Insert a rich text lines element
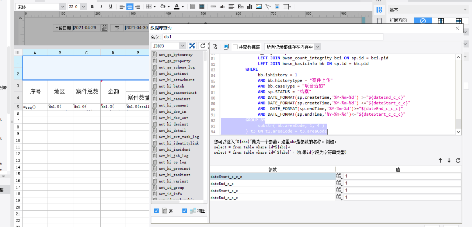472x227 pixels. [231, 7]
